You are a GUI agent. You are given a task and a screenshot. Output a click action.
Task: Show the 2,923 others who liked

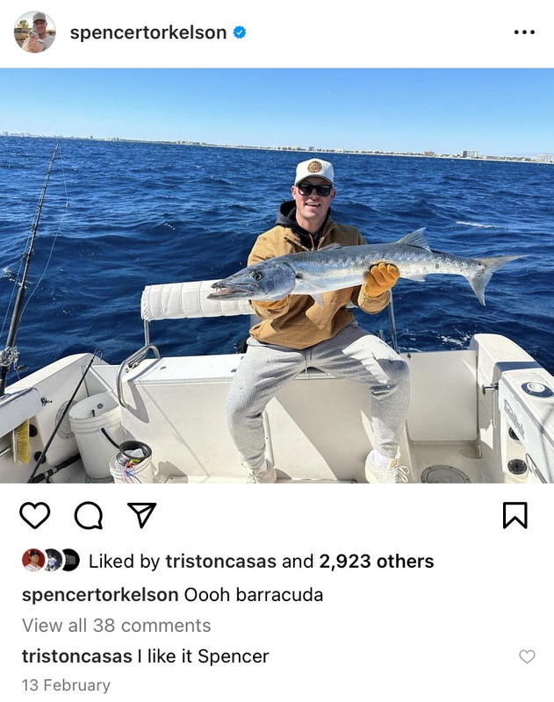(376, 562)
